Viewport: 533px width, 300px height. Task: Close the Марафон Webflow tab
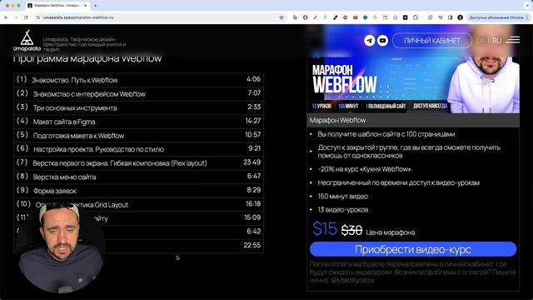click(85, 6)
